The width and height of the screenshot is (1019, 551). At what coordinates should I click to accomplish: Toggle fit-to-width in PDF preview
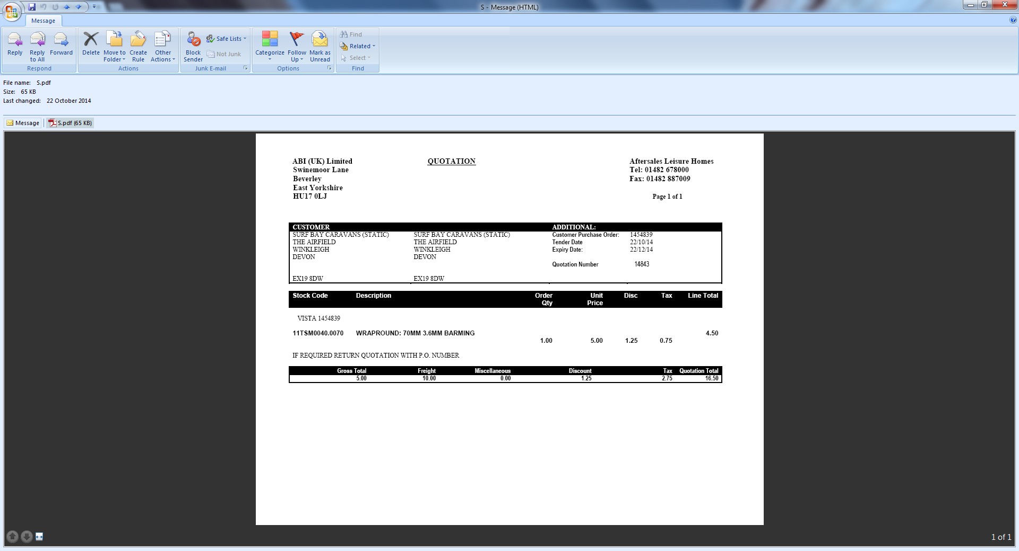39,537
